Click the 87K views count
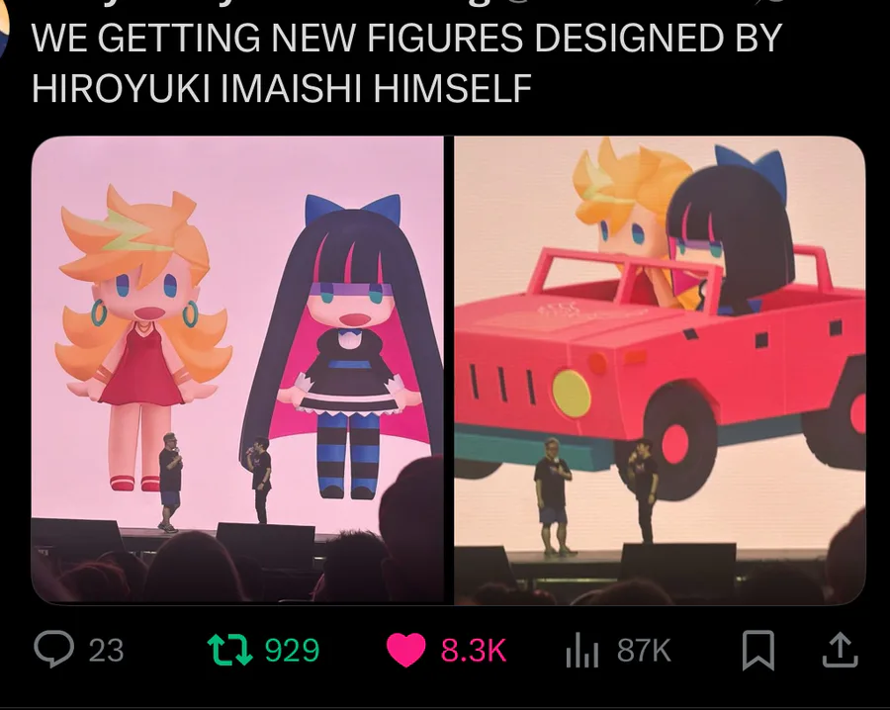This screenshot has height=710, width=890. pos(644,651)
